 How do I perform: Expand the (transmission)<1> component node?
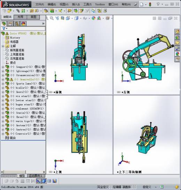pos(3,75)
